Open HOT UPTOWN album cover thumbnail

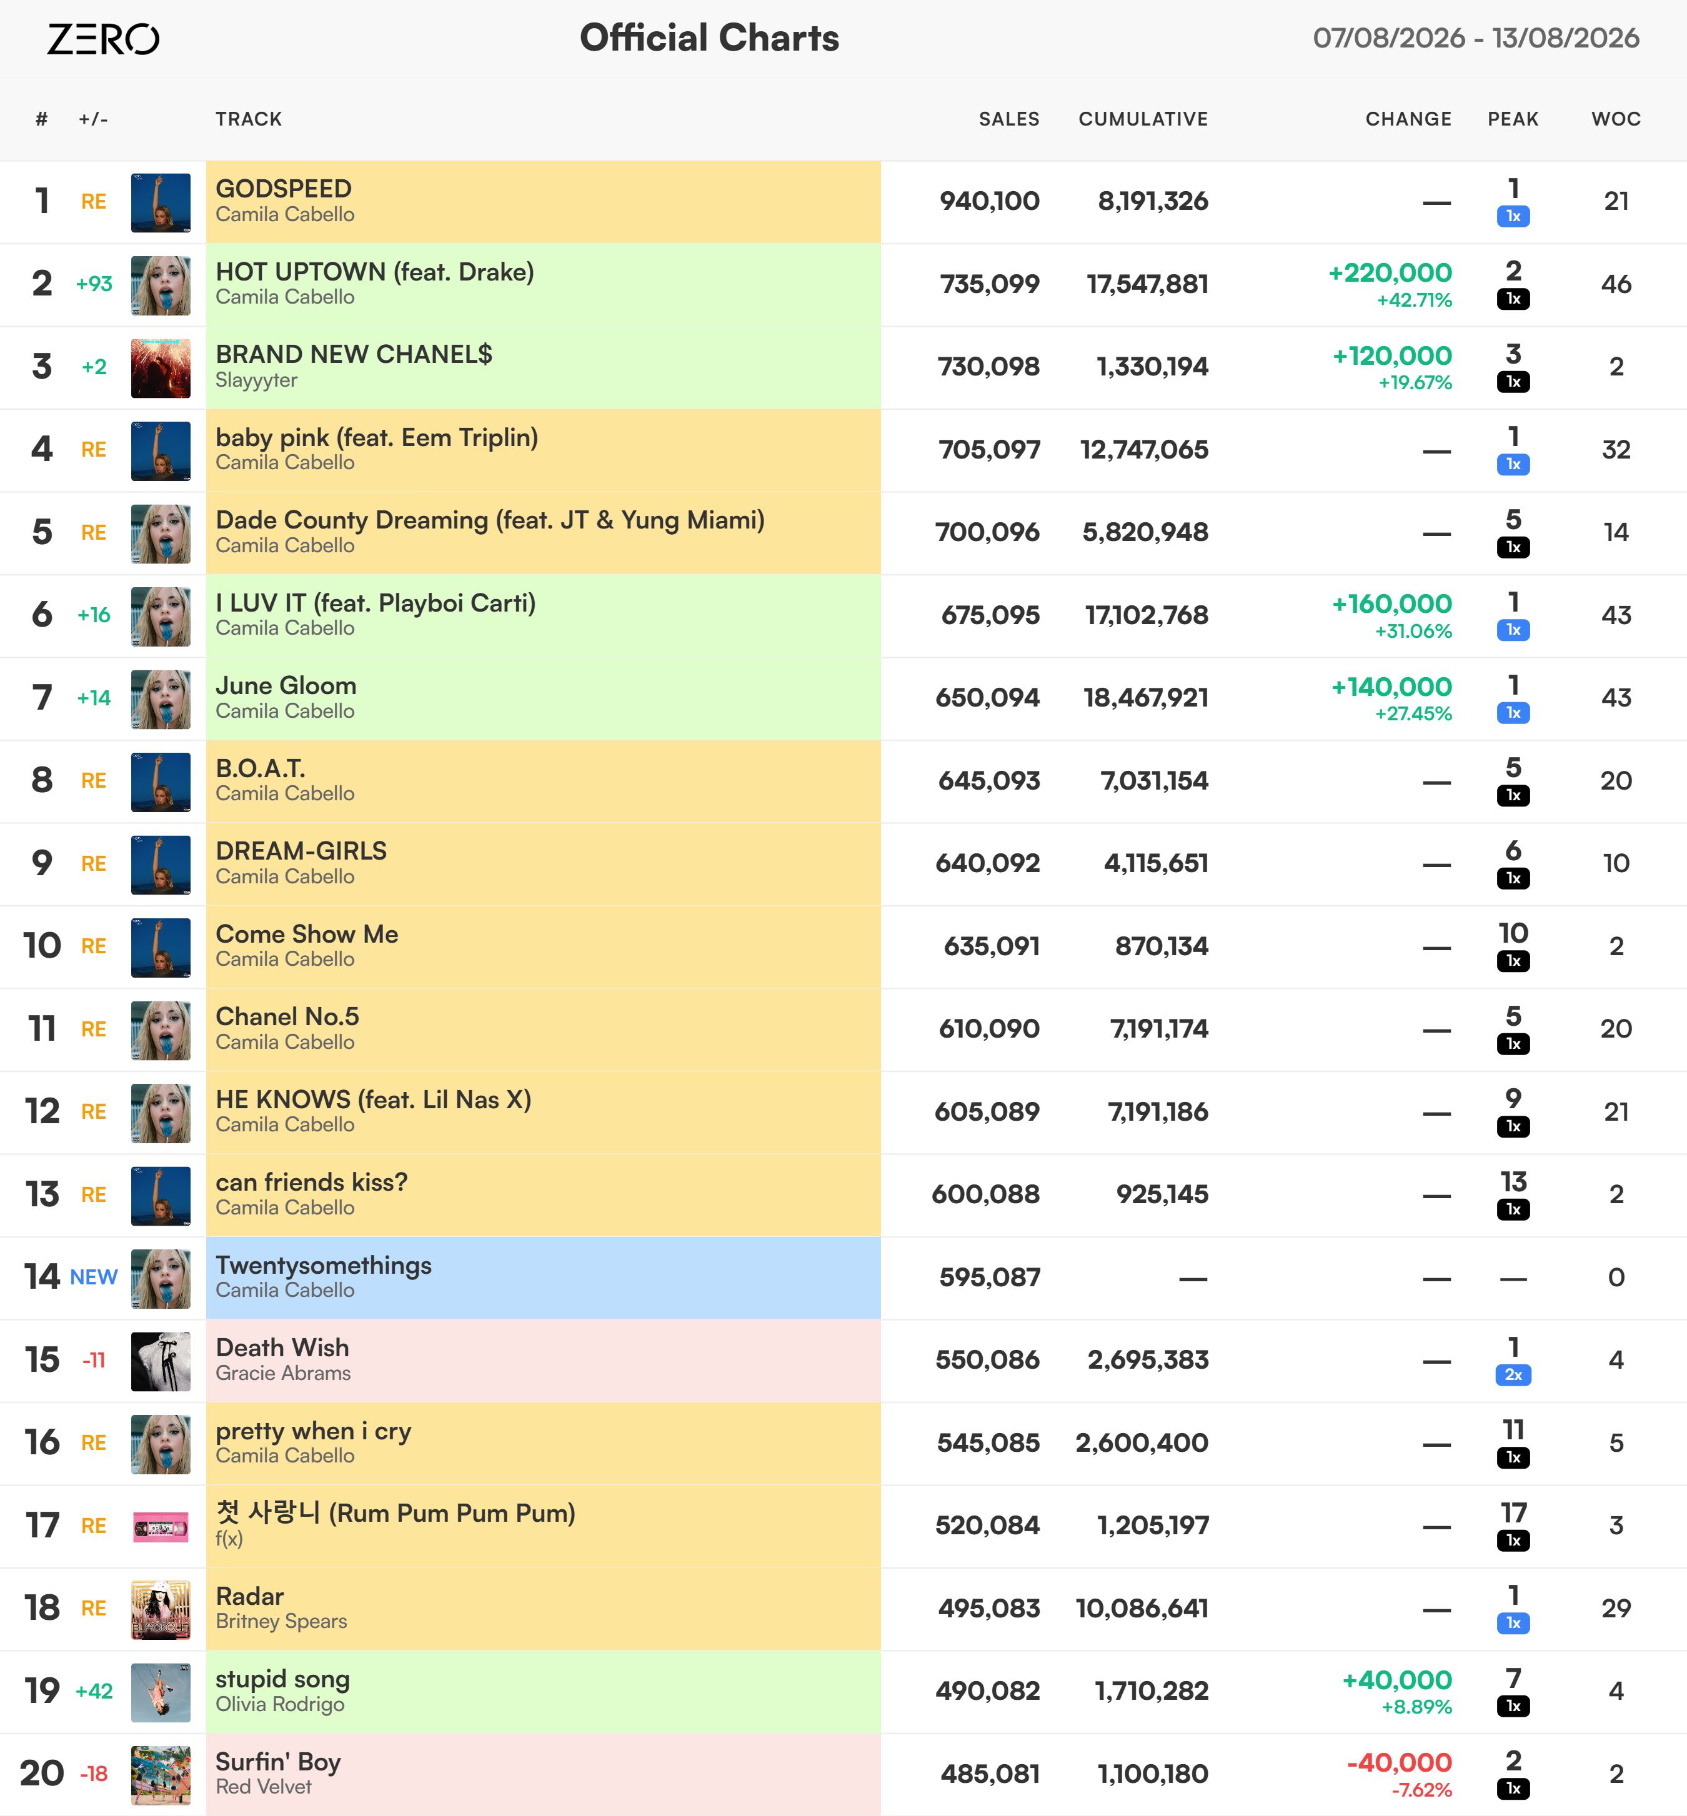[161, 285]
